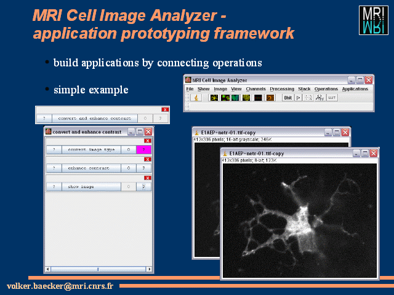Open the View menu
This screenshot has width=394, height=295.
tap(236, 89)
